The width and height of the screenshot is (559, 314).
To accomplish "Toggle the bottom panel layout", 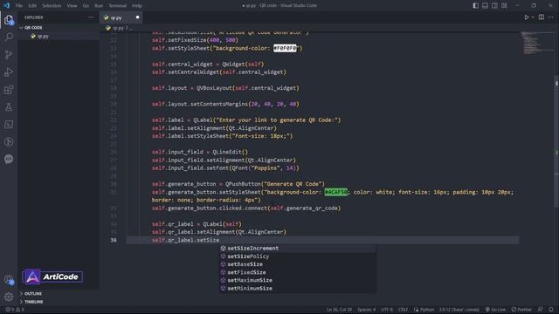I will (486, 5).
